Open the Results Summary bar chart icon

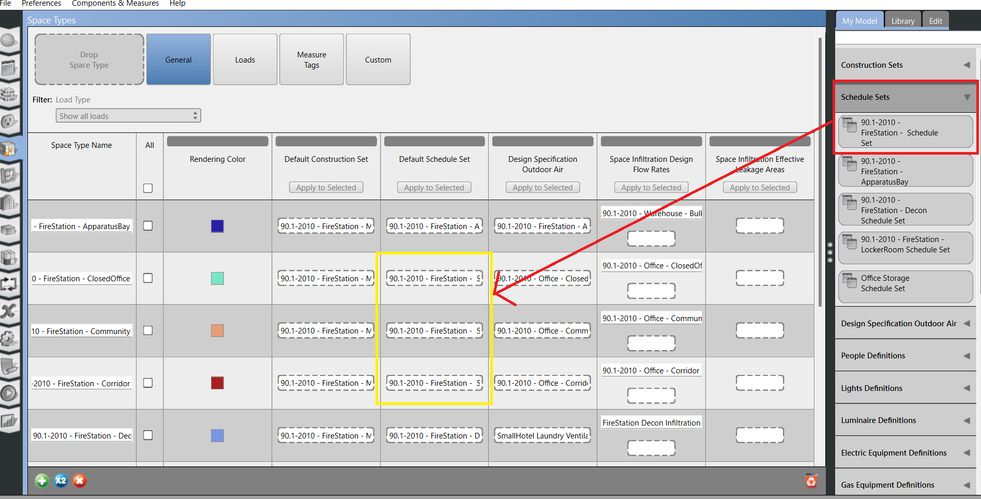pos(9,420)
